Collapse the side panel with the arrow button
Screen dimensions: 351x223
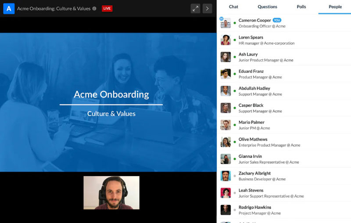pyautogui.click(x=207, y=8)
